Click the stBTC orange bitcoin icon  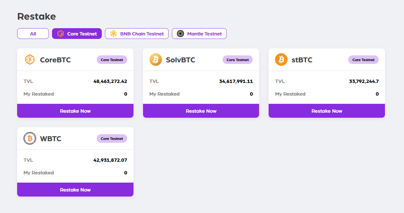[x=281, y=60]
